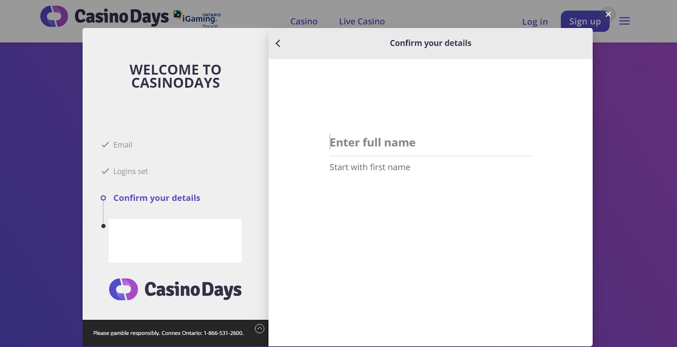Click the Email step checkmark icon
The image size is (677, 347).
coord(105,145)
